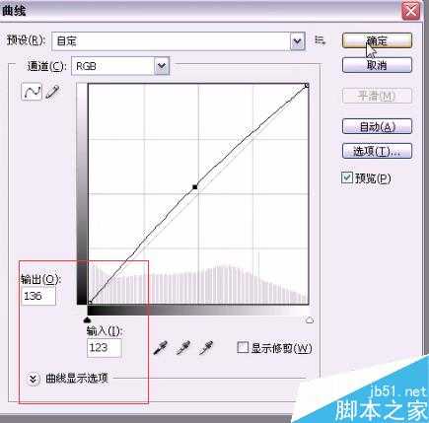Select the top-right curve endpoint
Viewport: 429px width, 423px height.
pos(307,86)
